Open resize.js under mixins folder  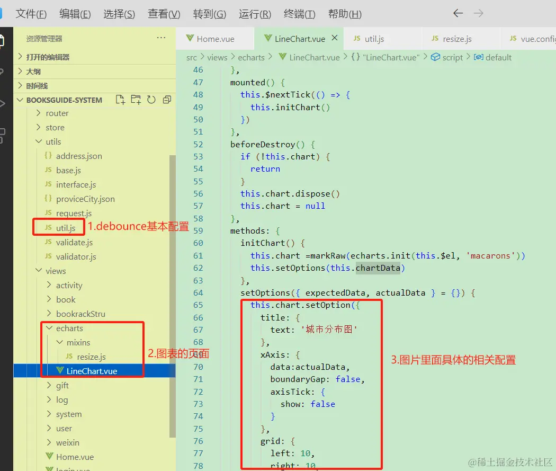92,357
